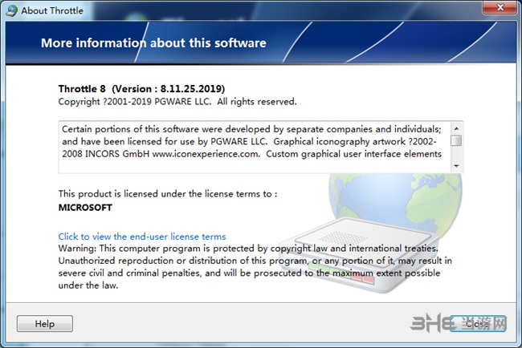
Task: Click the MICROSOFT licensee name
Action: pos(85,208)
